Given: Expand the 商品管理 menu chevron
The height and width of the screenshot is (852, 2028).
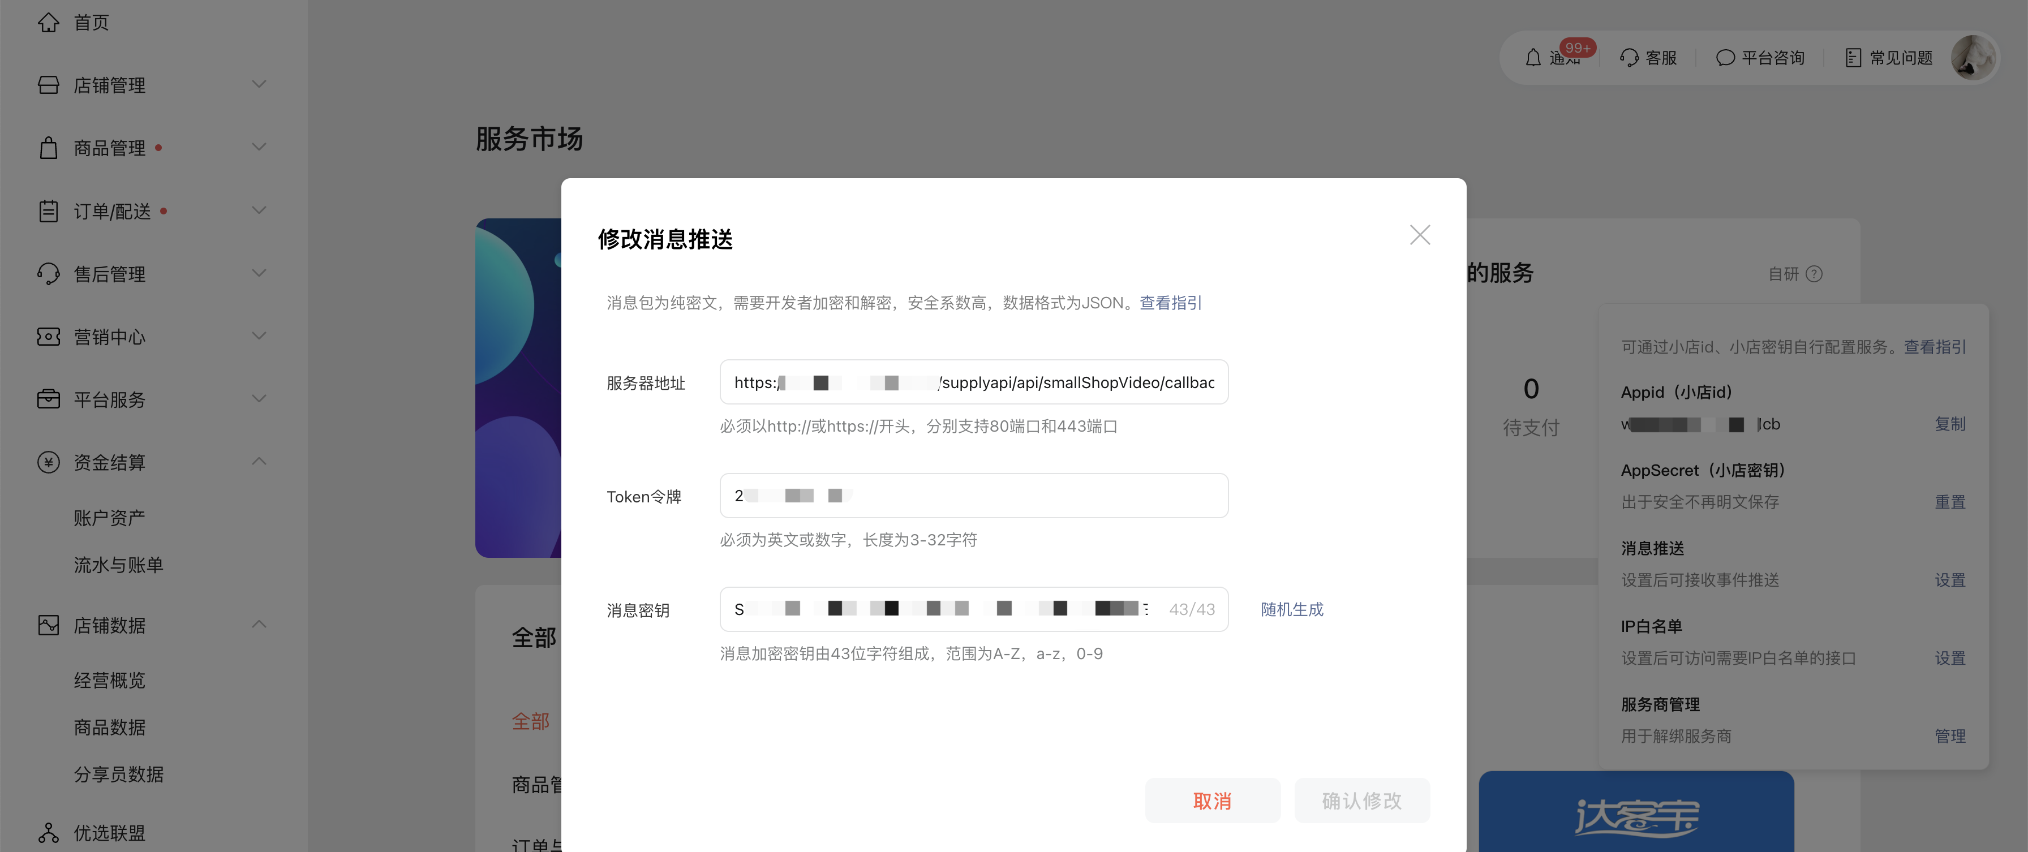Looking at the screenshot, I should [x=258, y=147].
